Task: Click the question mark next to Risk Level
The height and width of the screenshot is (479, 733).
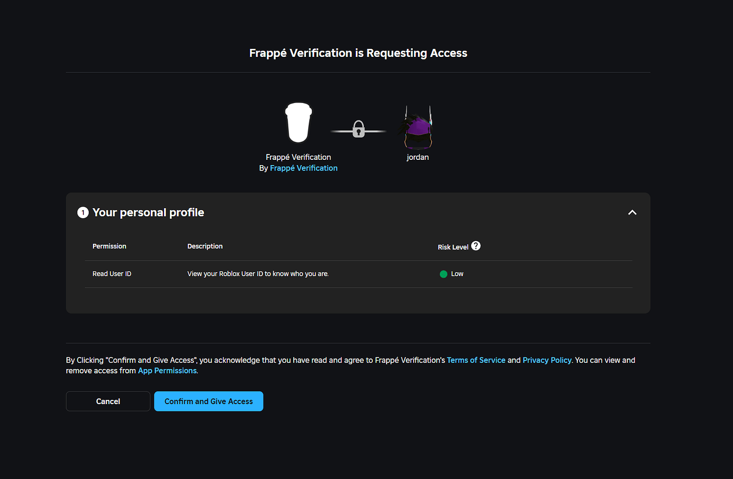Action: coord(475,245)
